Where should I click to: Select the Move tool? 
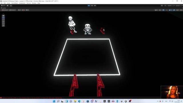(x=3, y=18)
